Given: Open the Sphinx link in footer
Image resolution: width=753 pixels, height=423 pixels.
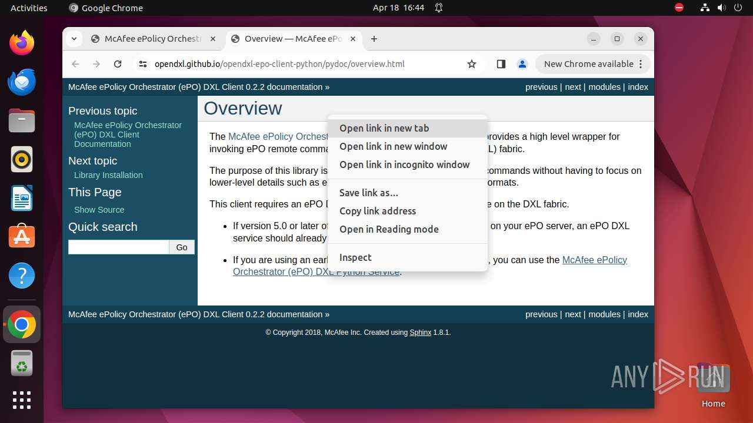Looking at the screenshot, I should point(421,333).
